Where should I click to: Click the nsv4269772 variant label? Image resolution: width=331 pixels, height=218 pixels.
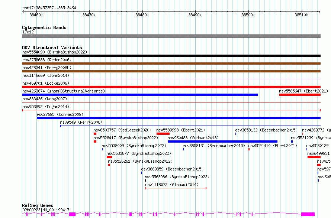pos(316,130)
